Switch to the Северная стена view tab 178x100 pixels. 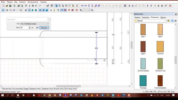[x=35, y=89]
